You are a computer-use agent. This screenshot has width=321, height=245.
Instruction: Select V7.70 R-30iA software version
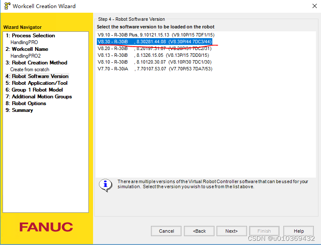155,69
